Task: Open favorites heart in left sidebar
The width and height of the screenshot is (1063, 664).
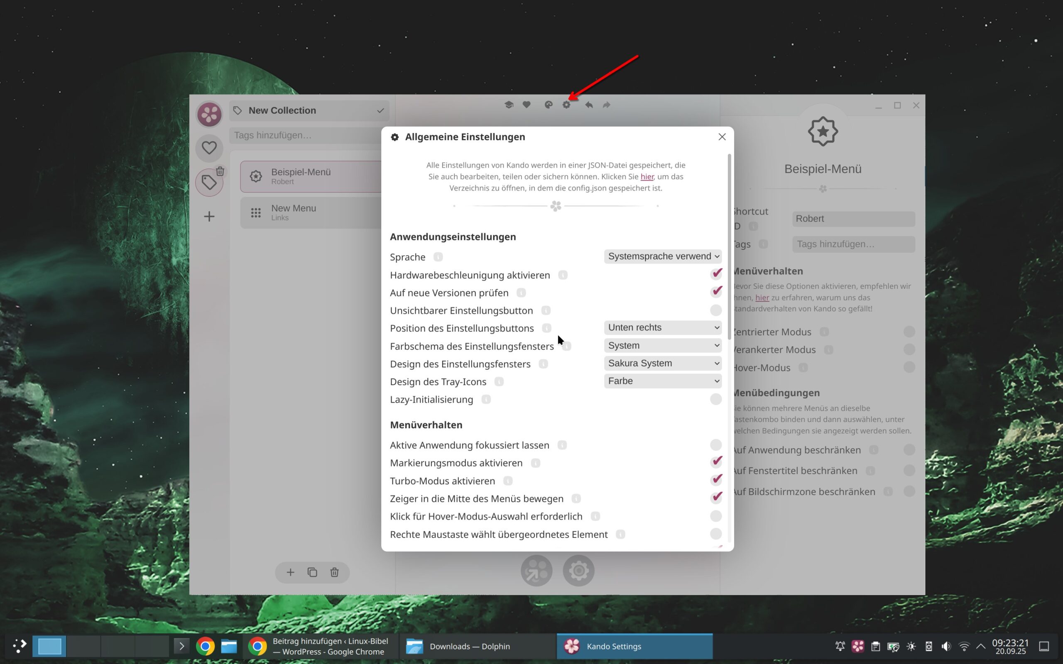Action: click(x=209, y=148)
